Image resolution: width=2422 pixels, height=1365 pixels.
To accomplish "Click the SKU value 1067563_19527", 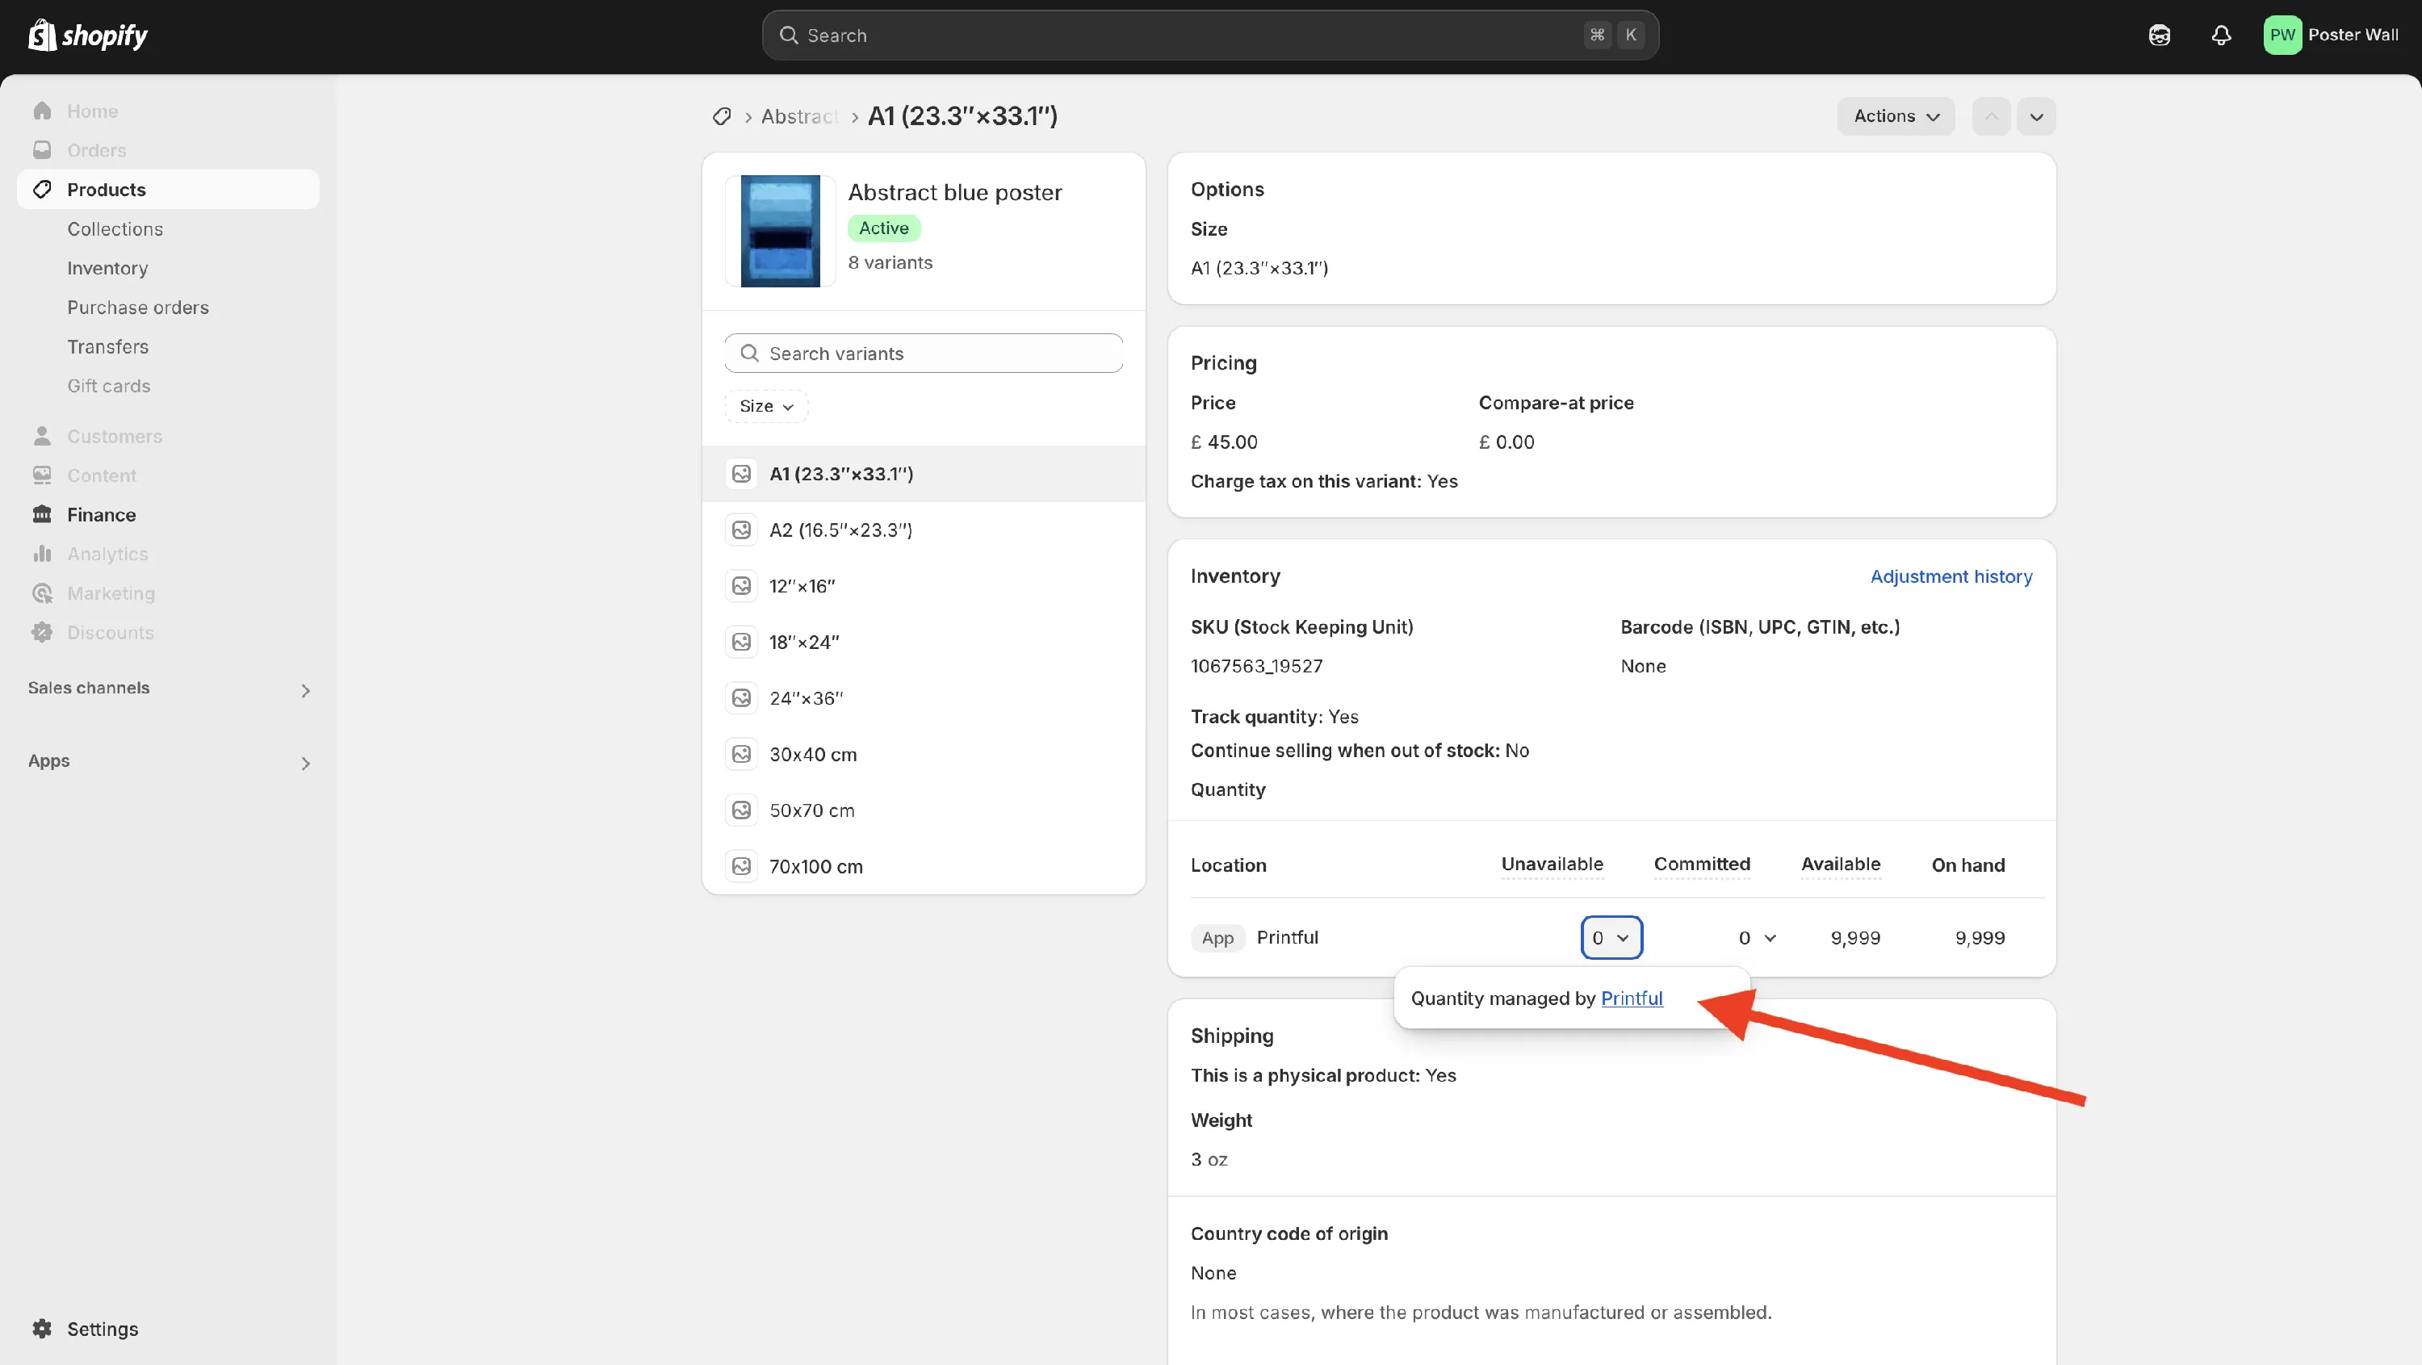I will (x=1256, y=667).
